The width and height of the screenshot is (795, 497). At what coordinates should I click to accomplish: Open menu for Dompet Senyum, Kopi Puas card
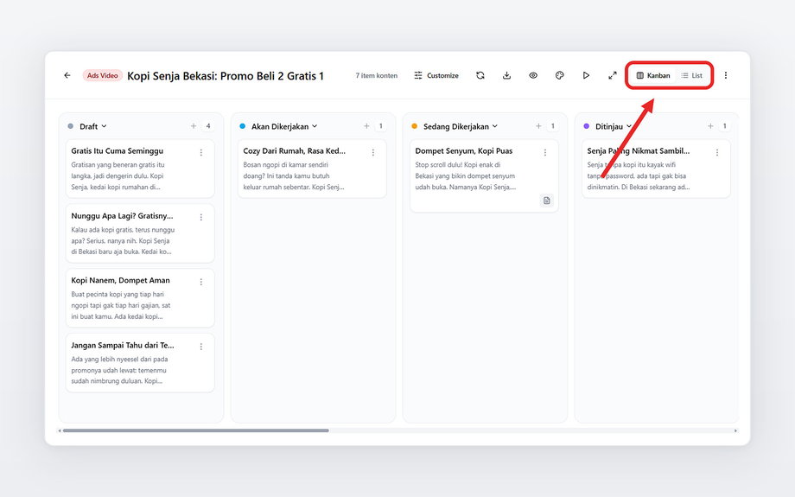tap(545, 152)
